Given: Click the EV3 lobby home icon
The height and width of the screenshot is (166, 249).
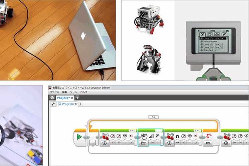Looking at the screenshot, I should pyautogui.click(x=52, y=98).
